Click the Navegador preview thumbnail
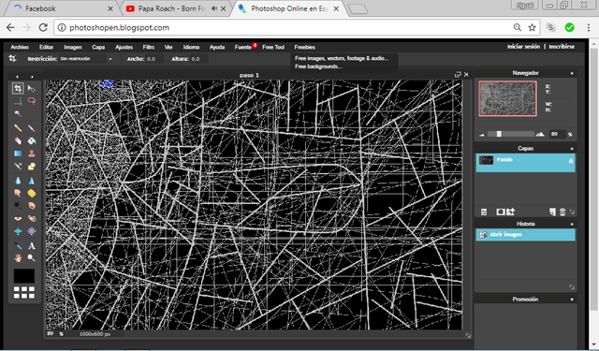Screen dimensions: 599x351 pos(507,98)
